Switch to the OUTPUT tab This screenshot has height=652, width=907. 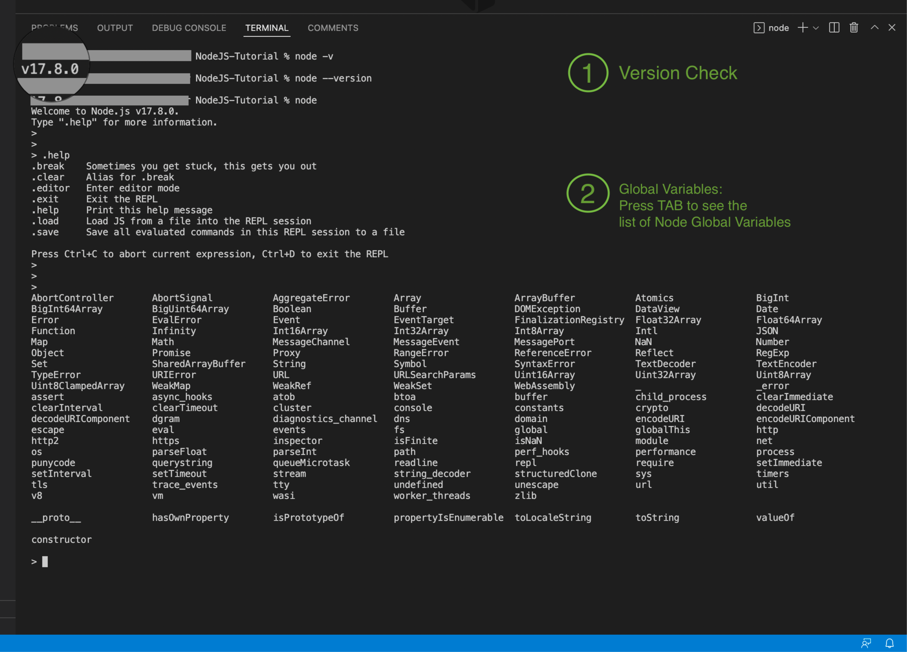click(x=115, y=28)
